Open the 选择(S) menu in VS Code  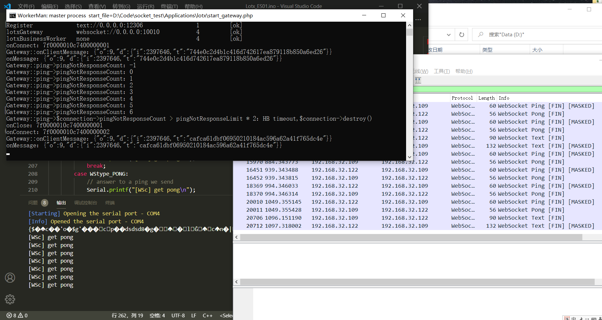(x=73, y=6)
